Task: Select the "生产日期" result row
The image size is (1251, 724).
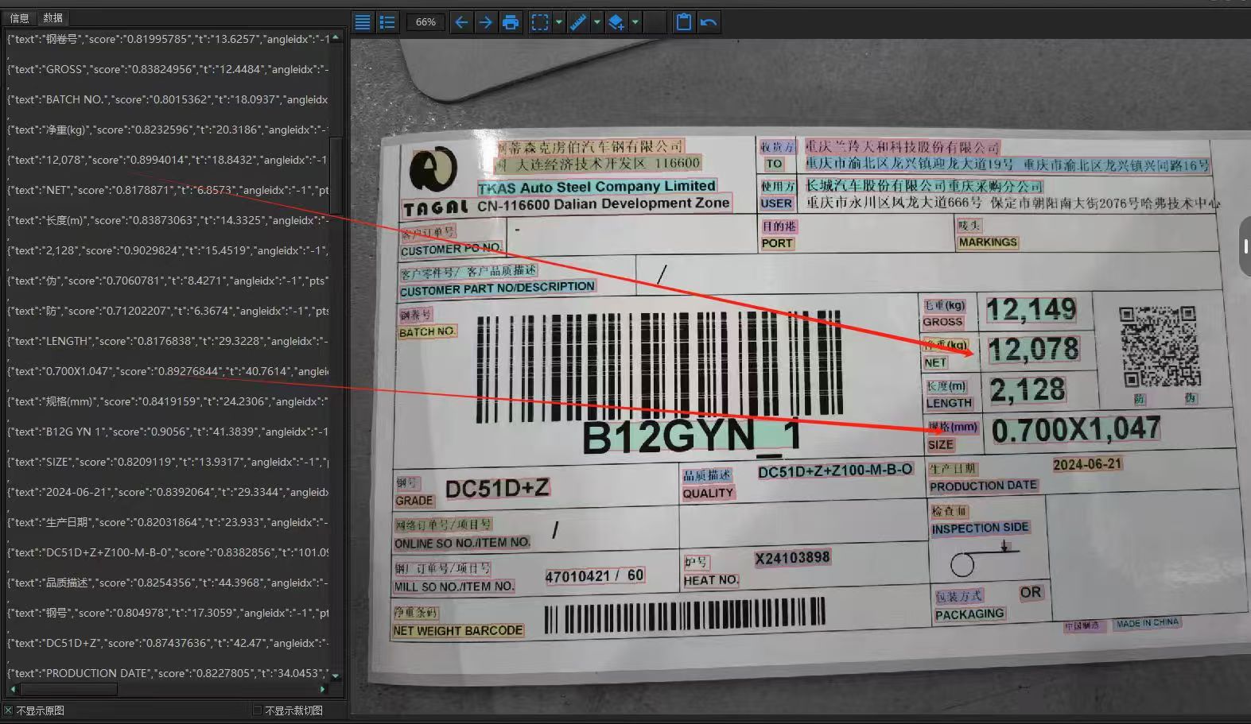Action: click(168, 522)
